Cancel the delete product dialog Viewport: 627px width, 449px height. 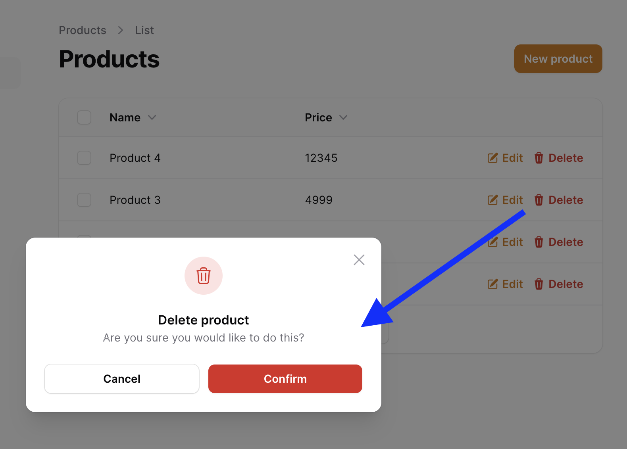(122, 379)
